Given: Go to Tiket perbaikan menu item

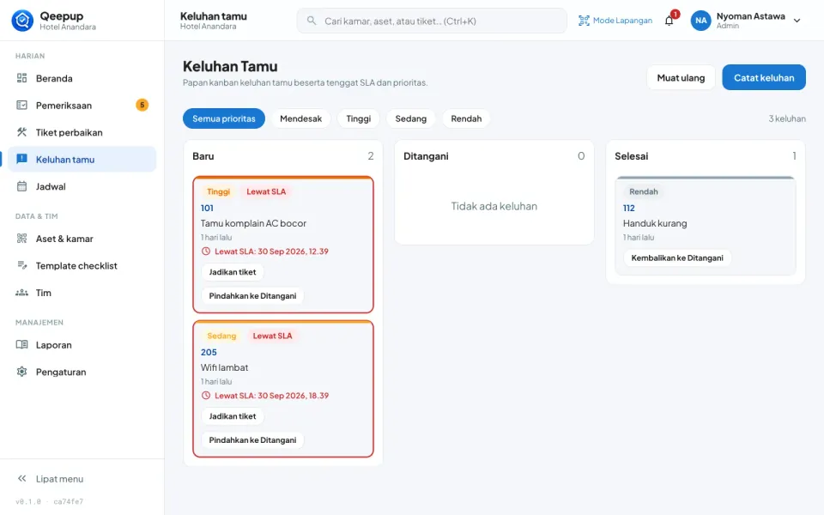Looking at the screenshot, I should 82,132.
